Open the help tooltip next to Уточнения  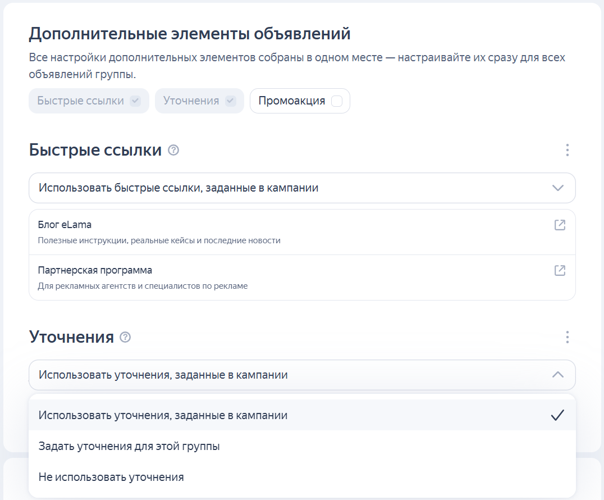pyautogui.click(x=126, y=337)
